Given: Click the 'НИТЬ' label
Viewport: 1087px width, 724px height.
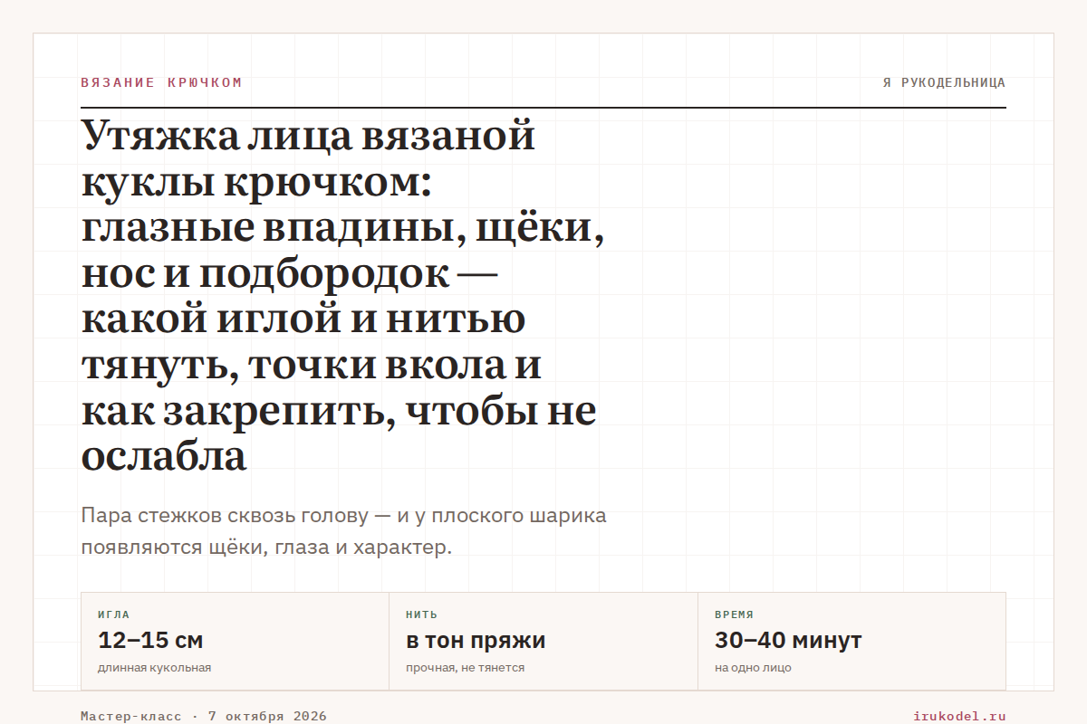Looking at the screenshot, I should coord(421,614).
